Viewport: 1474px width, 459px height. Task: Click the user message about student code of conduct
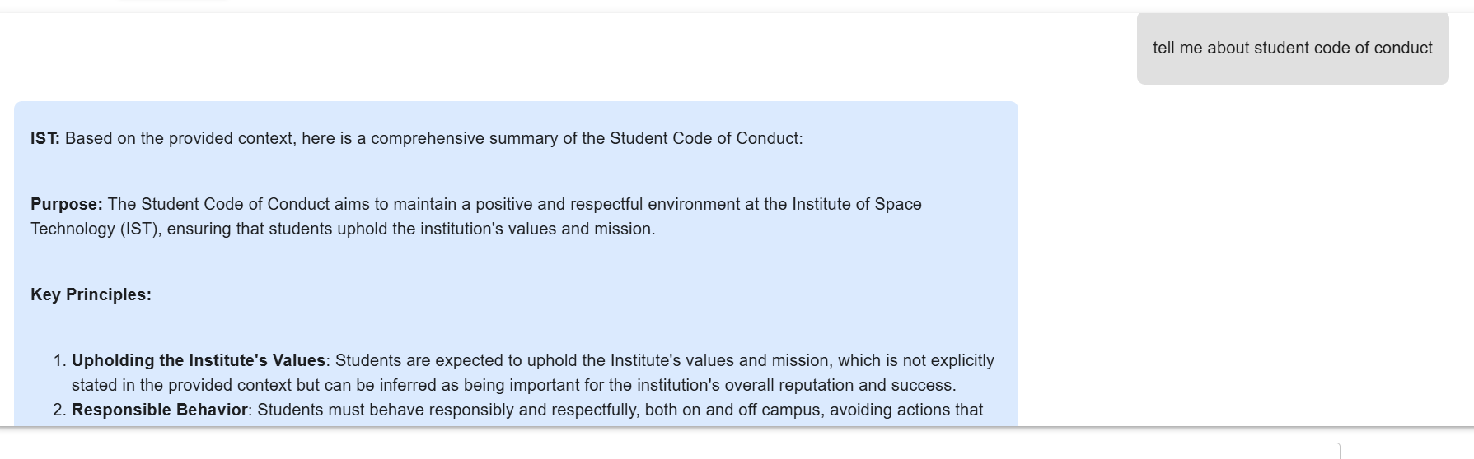[x=1292, y=48]
